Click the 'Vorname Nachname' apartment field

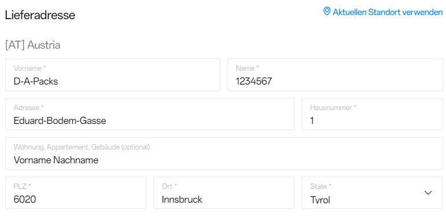click(224, 153)
